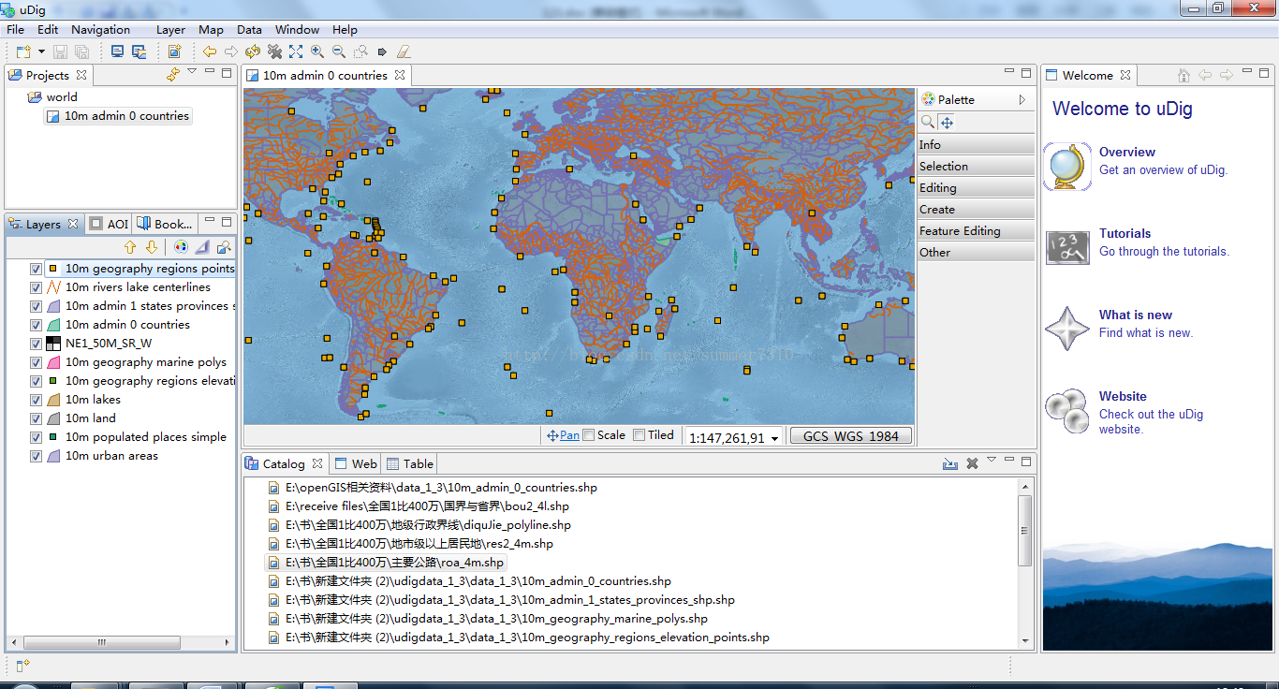Click the Zoom in magnifier icon
The image size is (1279, 689).
pos(317,51)
